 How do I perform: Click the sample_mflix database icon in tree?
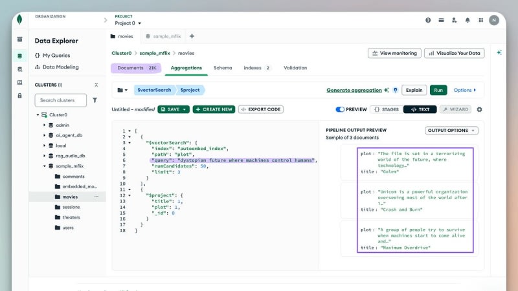pyautogui.click(x=51, y=166)
